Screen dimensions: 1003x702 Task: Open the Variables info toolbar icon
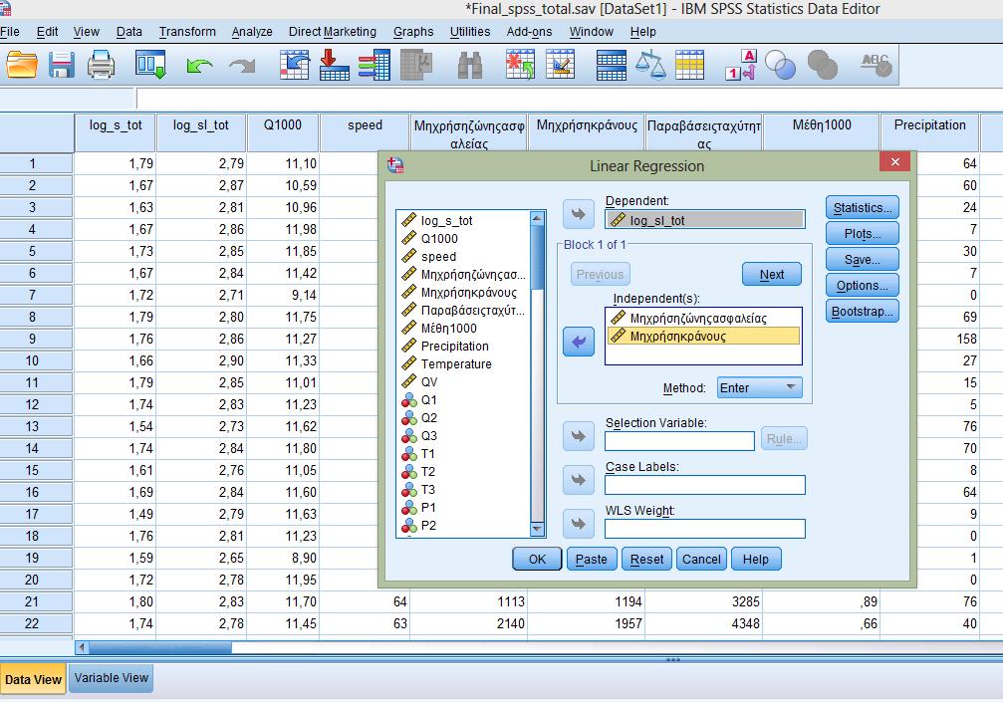(x=375, y=65)
